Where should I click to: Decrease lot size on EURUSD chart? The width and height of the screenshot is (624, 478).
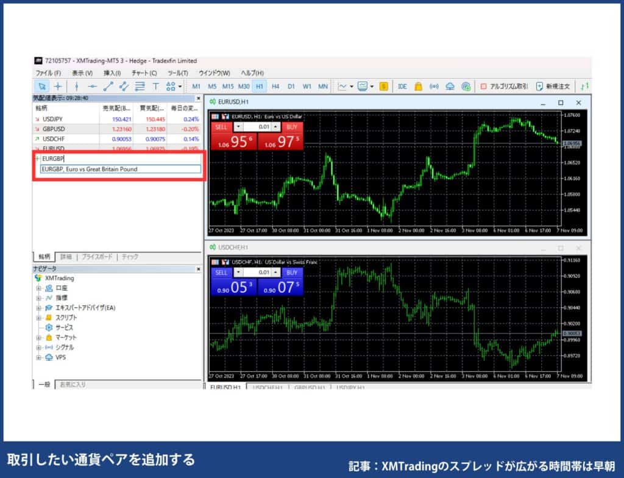(238, 127)
